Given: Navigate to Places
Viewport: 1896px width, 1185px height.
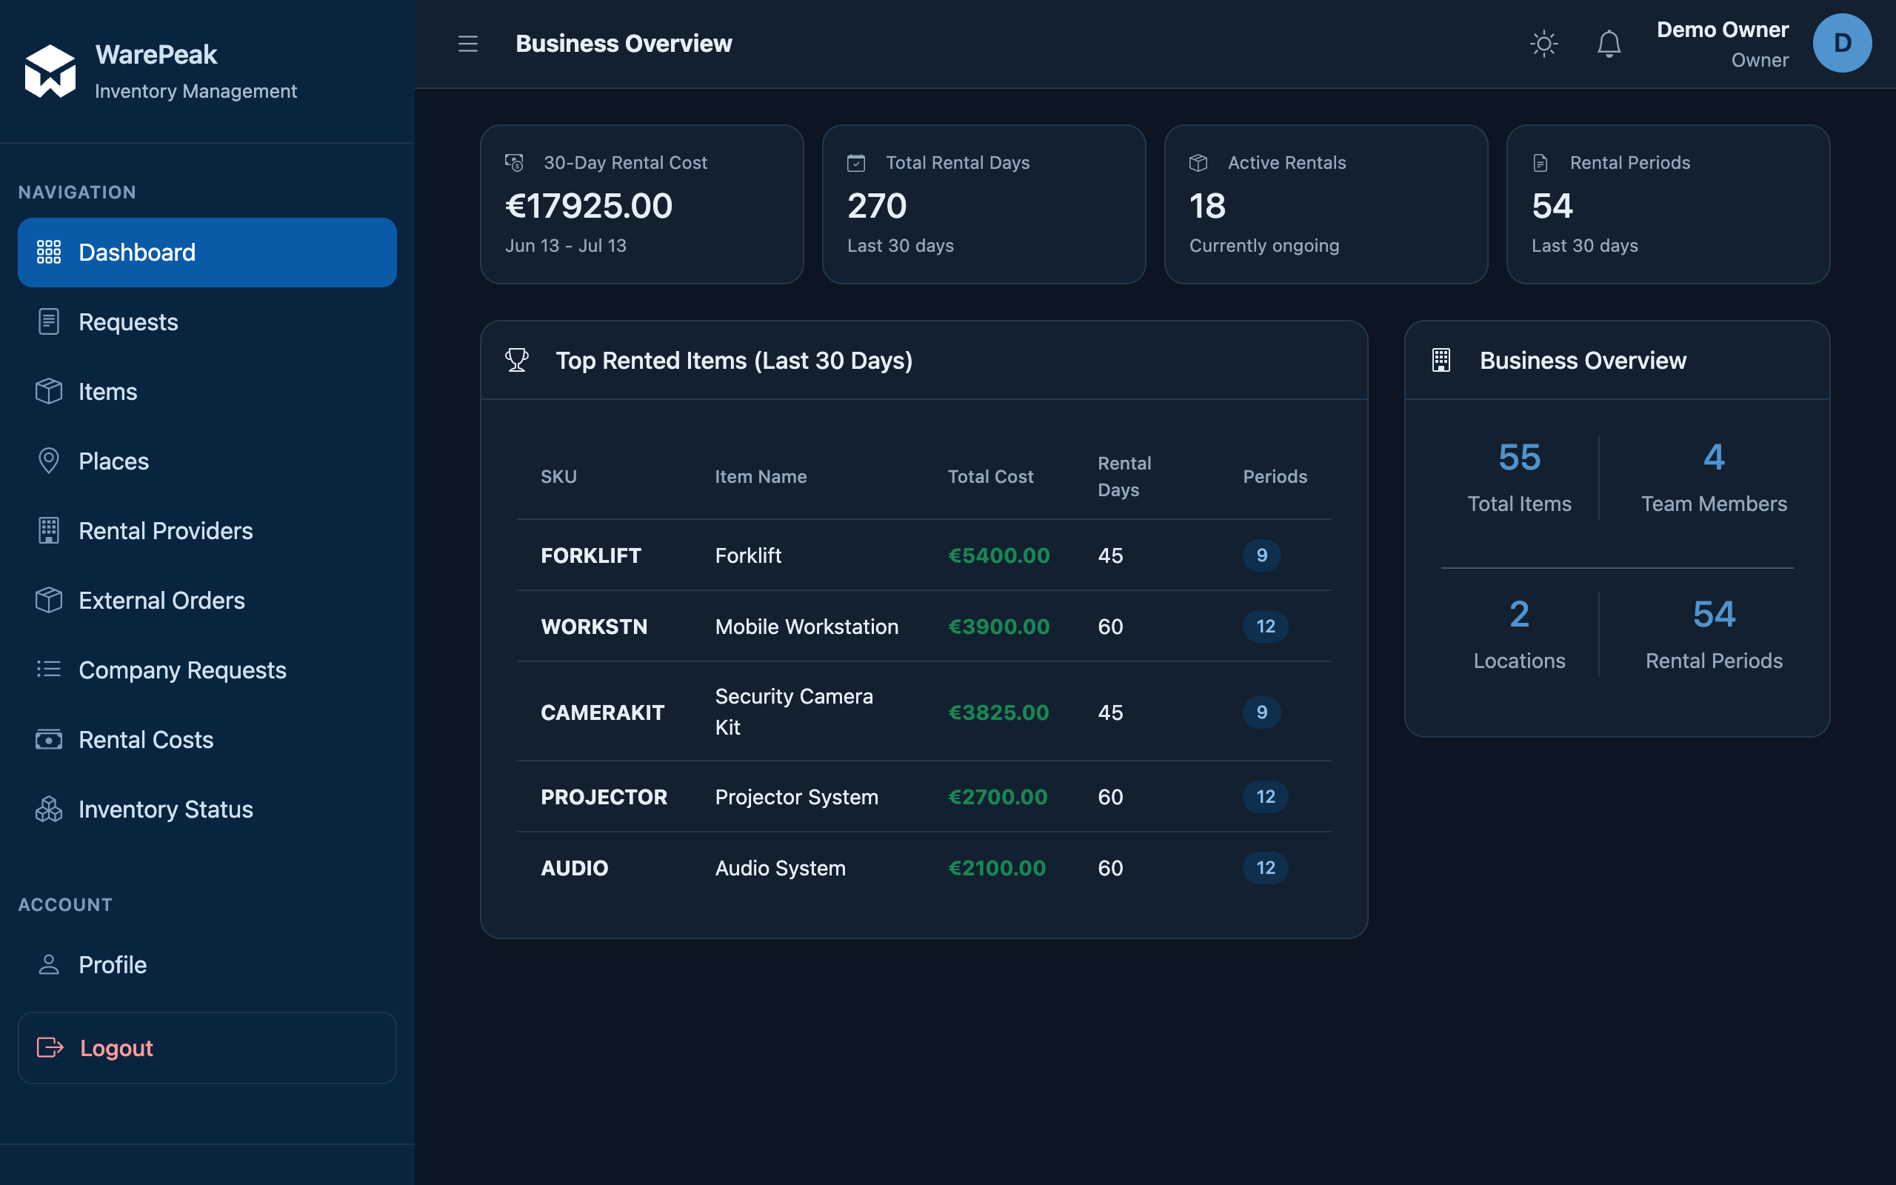Looking at the screenshot, I should (207, 461).
